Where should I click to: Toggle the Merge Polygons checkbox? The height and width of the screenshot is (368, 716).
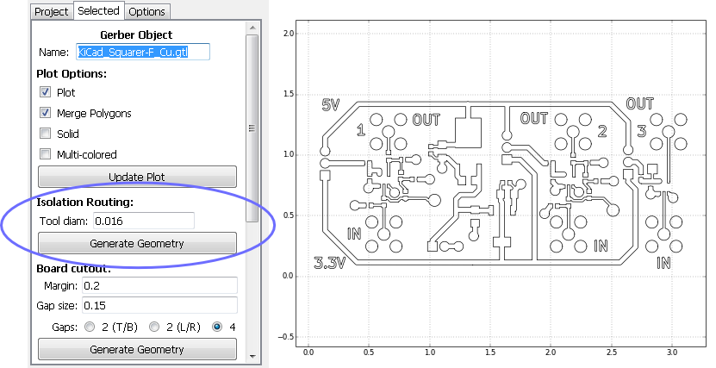coord(46,113)
